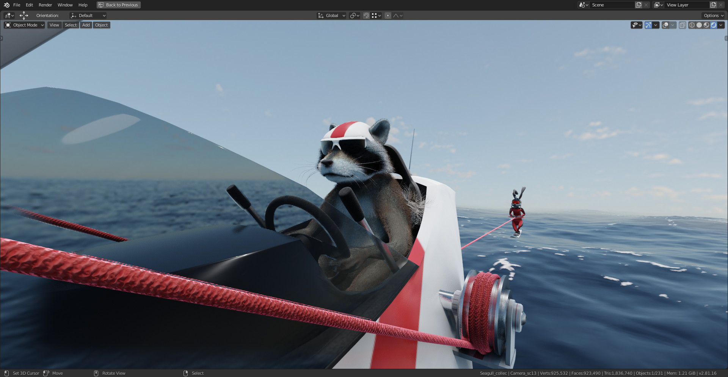Expand the right sidebar region arrow
This screenshot has width=728, height=377.
(x=726, y=38)
